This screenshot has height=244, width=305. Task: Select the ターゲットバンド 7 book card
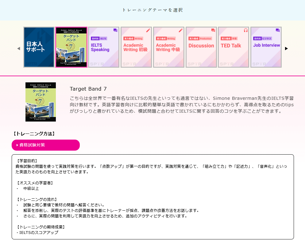71,47
